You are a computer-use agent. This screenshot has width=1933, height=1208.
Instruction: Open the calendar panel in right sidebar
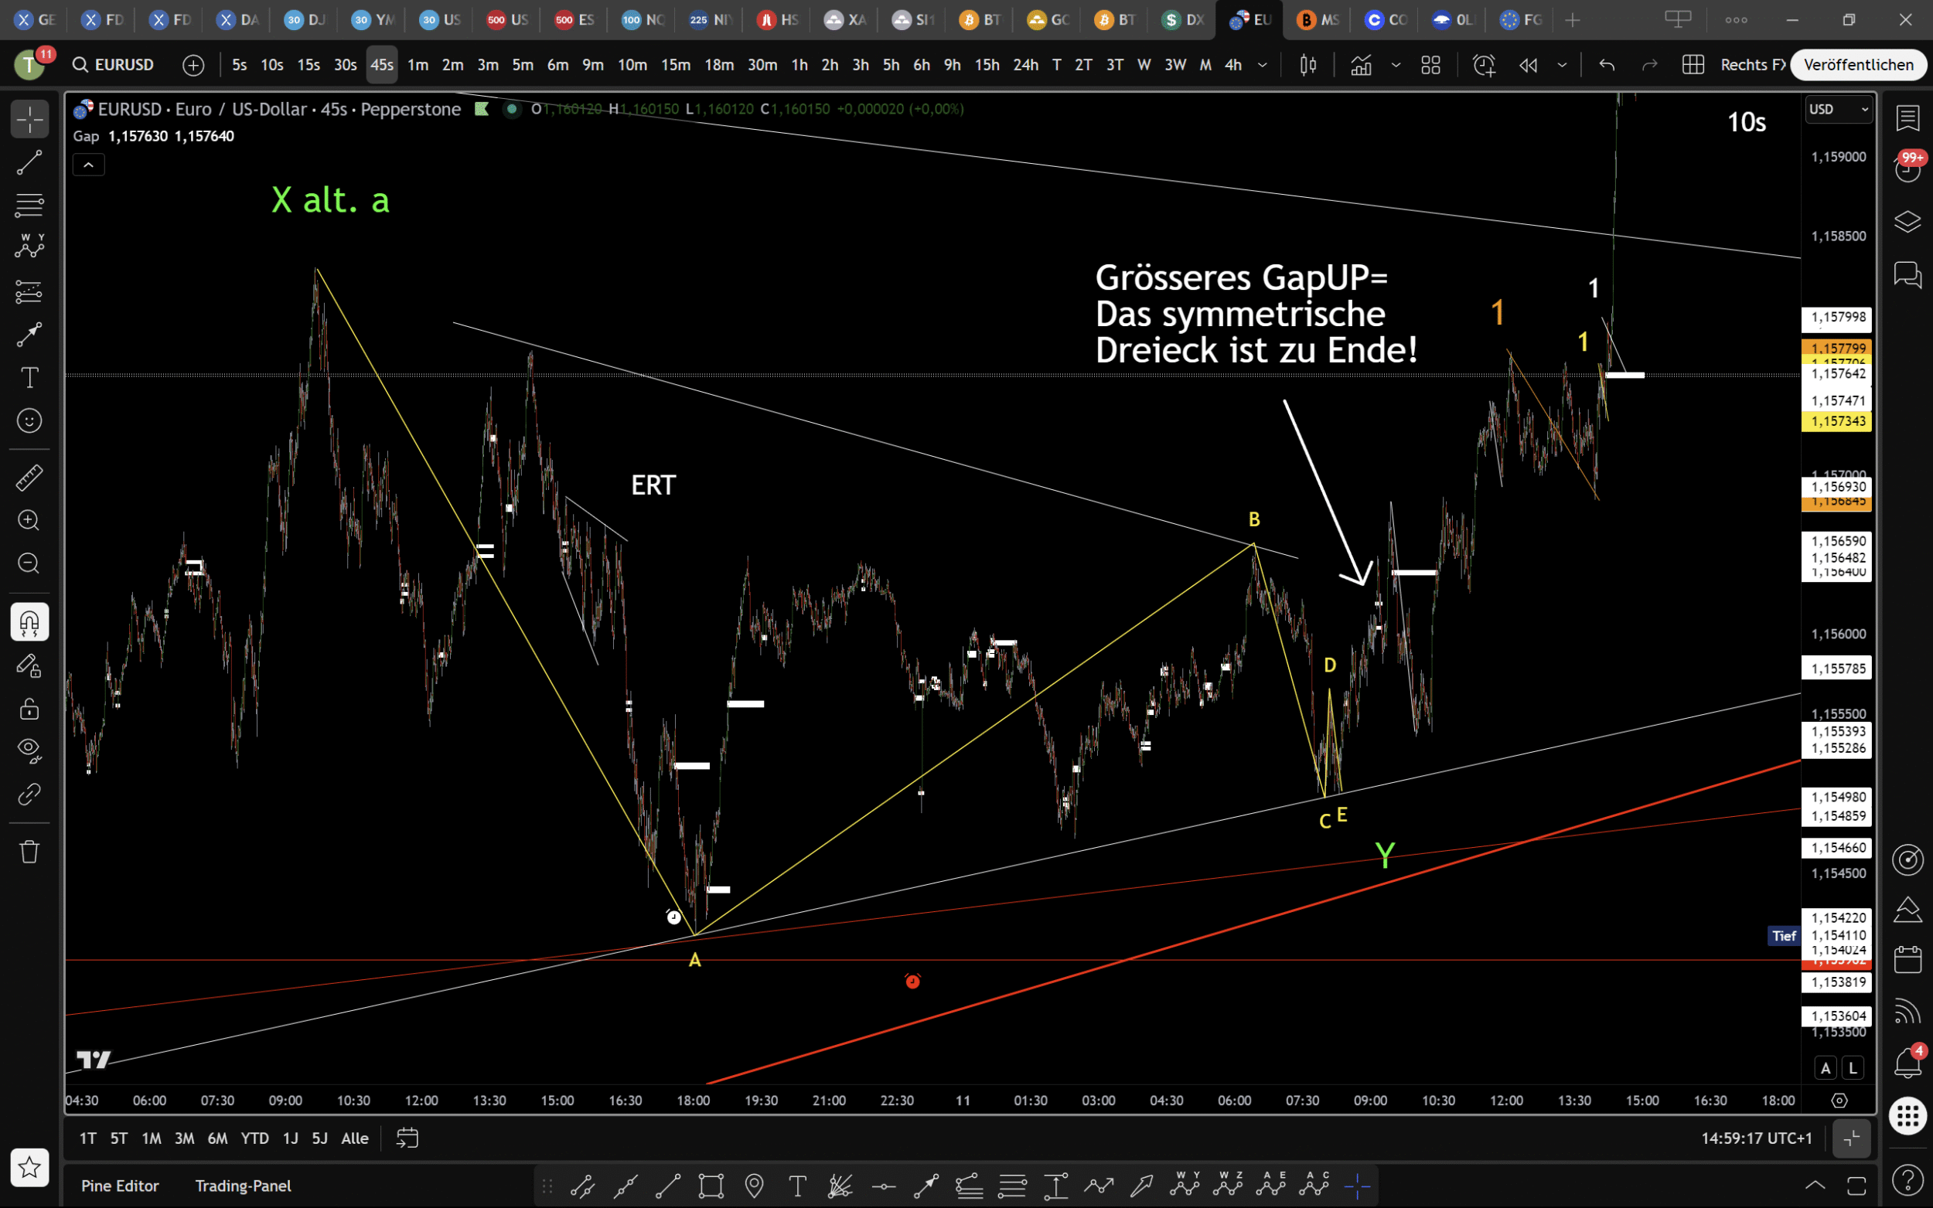pos(1907,958)
